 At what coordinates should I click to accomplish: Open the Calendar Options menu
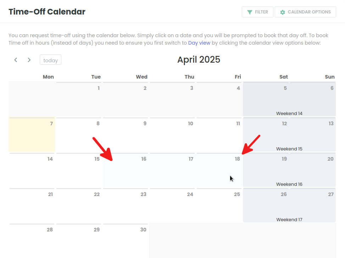click(x=305, y=12)
